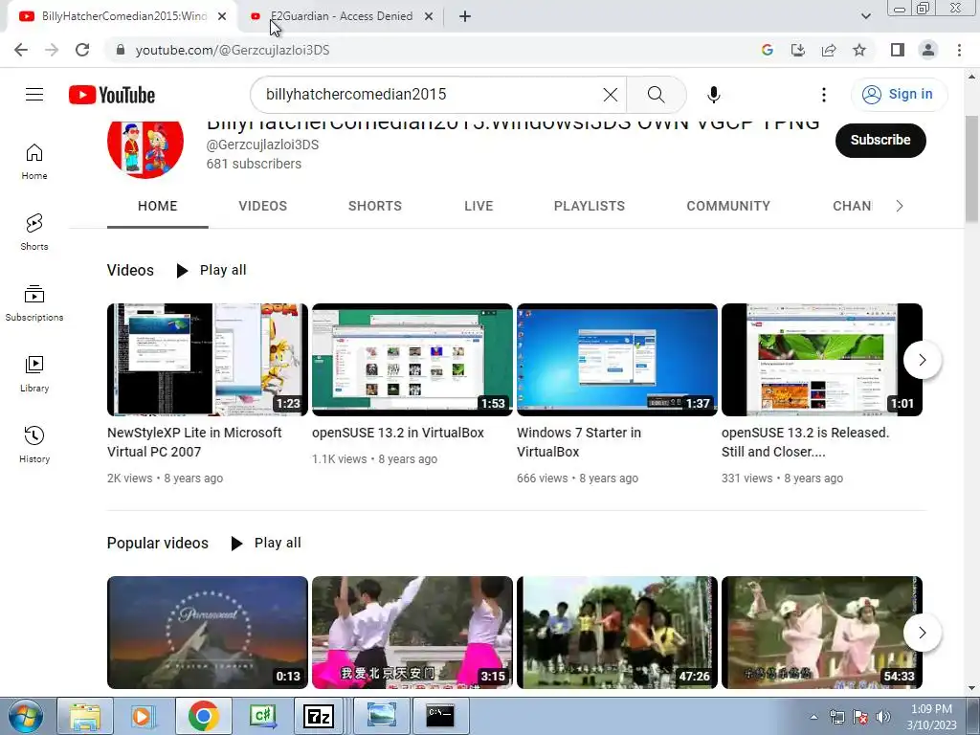980x735 pixels.
Task: Bookmark this page with star
Action: 859,50
